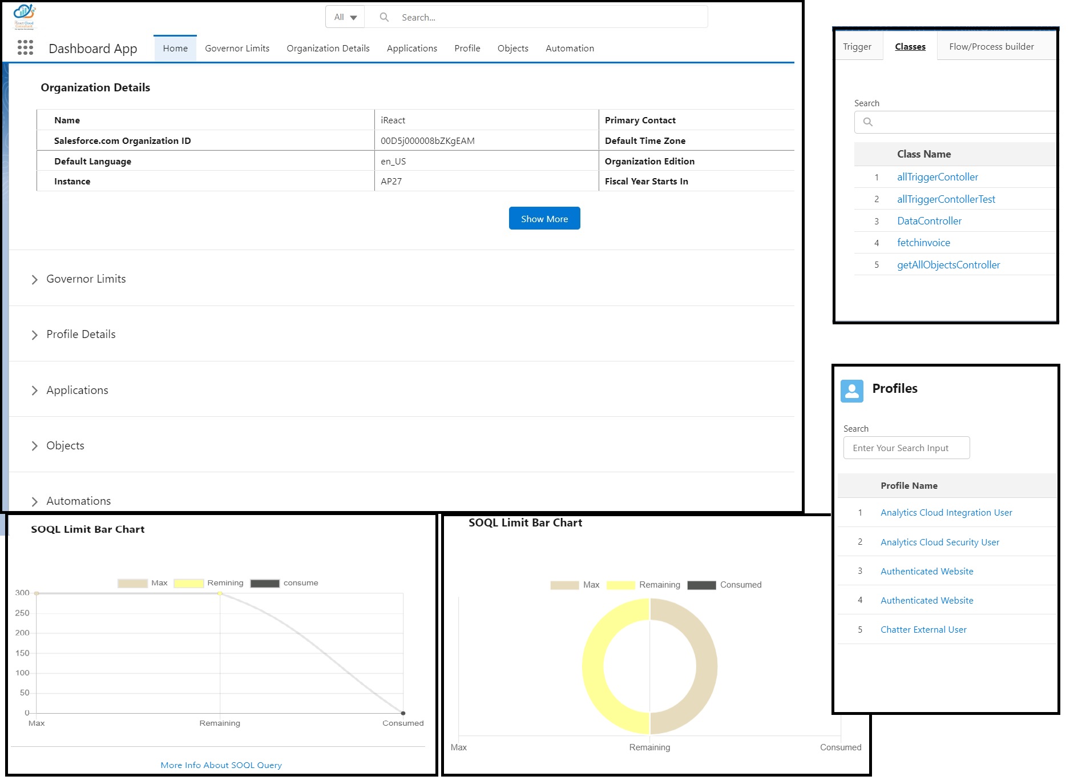Click the Primary Contact label
The image size is (1090, 780).
tap(640, 120)
